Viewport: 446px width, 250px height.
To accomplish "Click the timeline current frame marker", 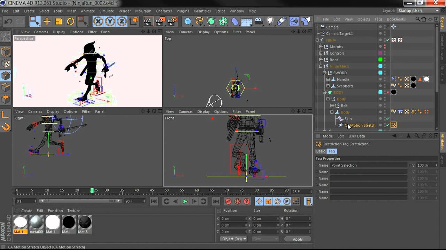I will pyautogui.click(x=92, y=190).
